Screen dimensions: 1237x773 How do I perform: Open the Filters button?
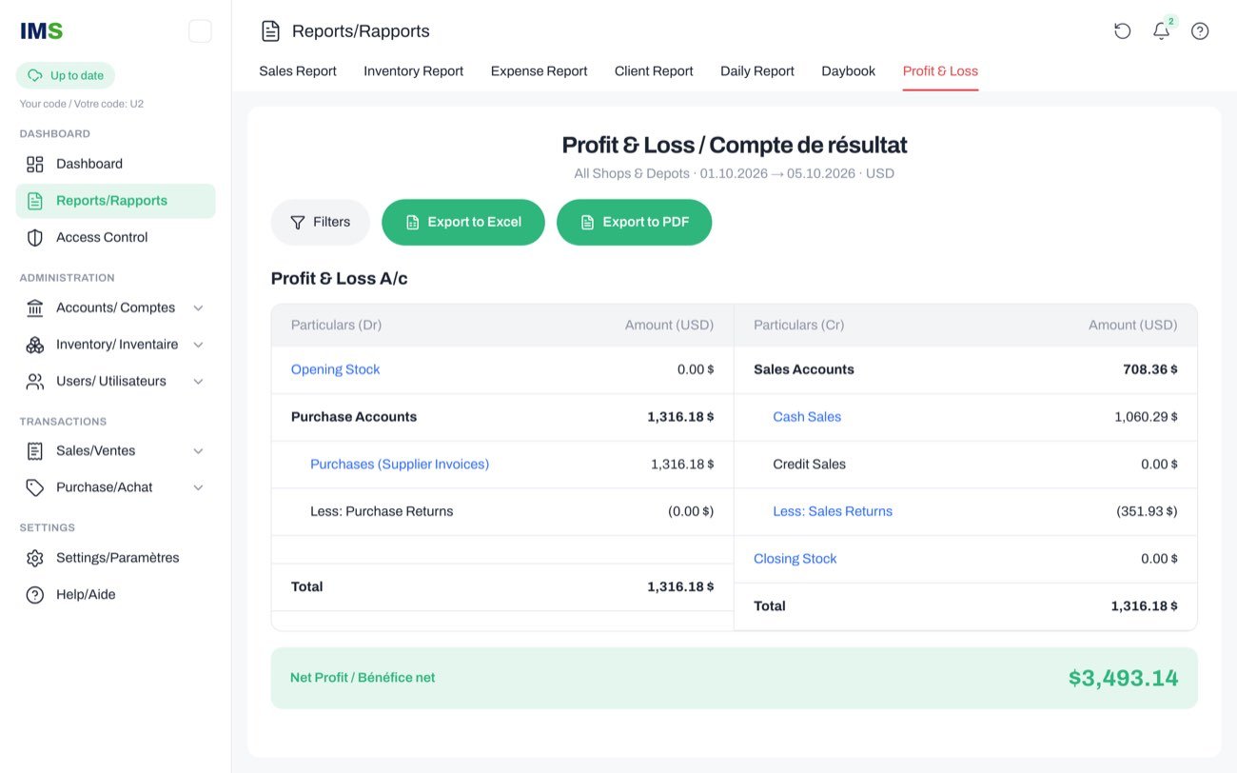pyautogui.click(x=321, y=222)
